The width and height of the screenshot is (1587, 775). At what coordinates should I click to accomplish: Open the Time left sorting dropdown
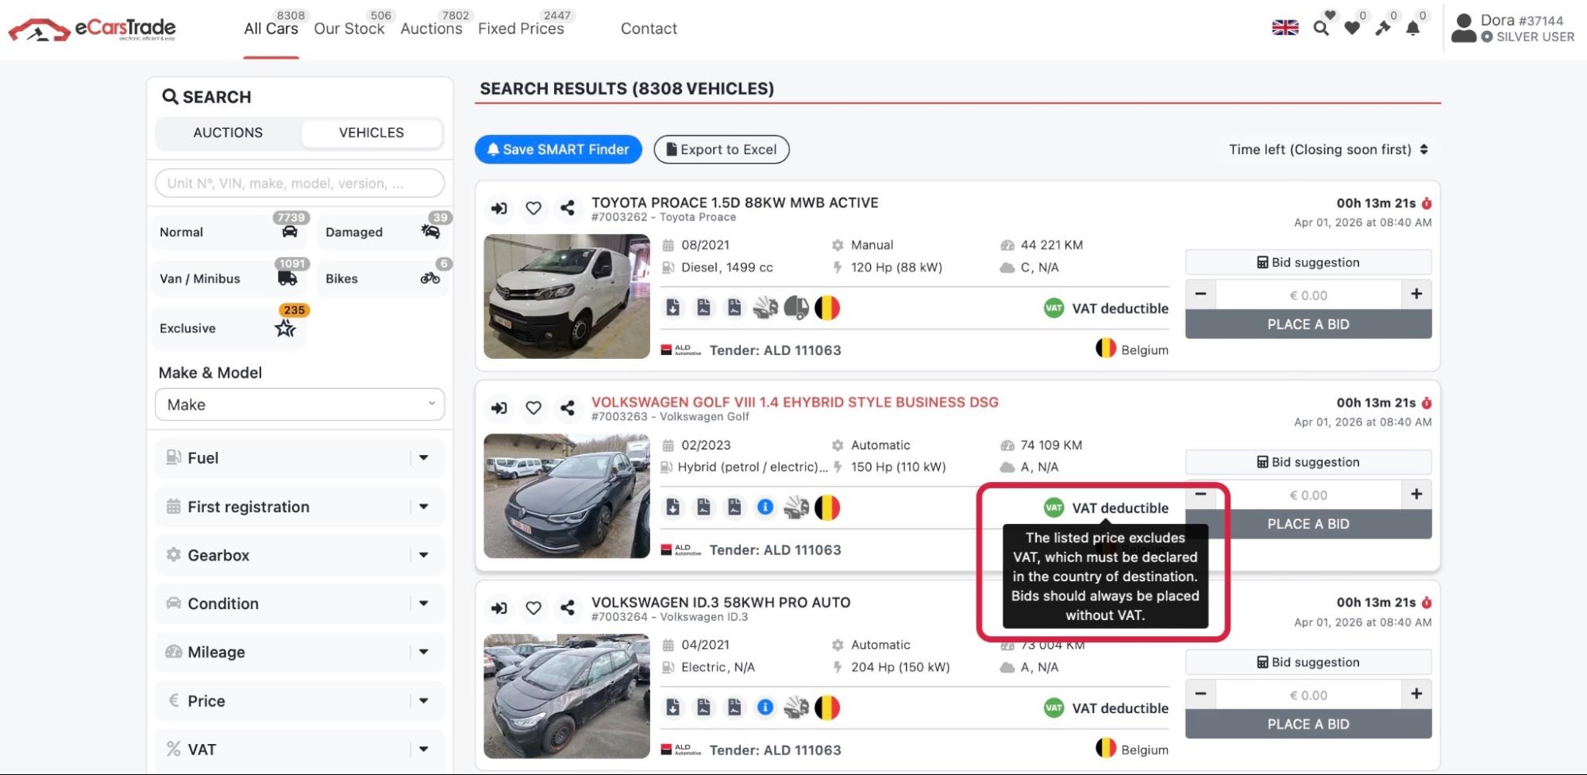[x=1327, y=149]
